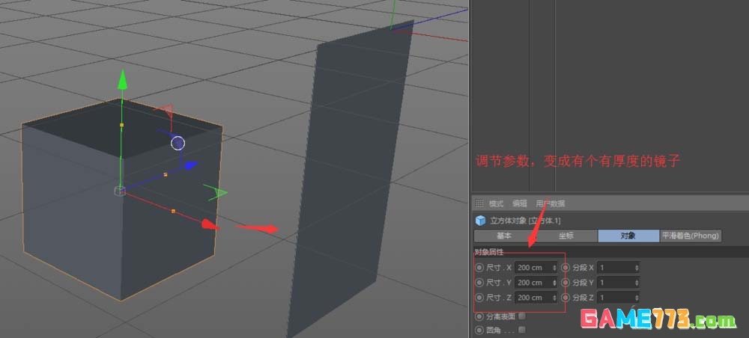The width and height of the screenshot is (749, 338).
Task: Toggle keyframe dot for 分段 Z
Action: pyautogui.click(x=566, y=298)
